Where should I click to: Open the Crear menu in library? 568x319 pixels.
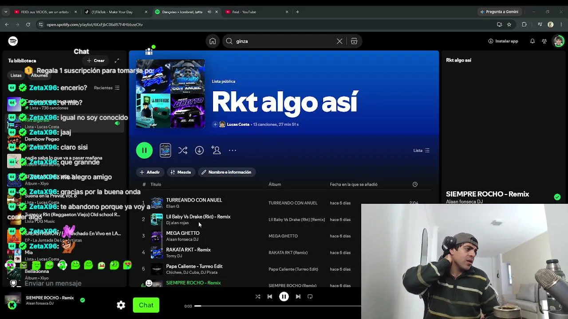pyautogui.click(x=96, y=61)
